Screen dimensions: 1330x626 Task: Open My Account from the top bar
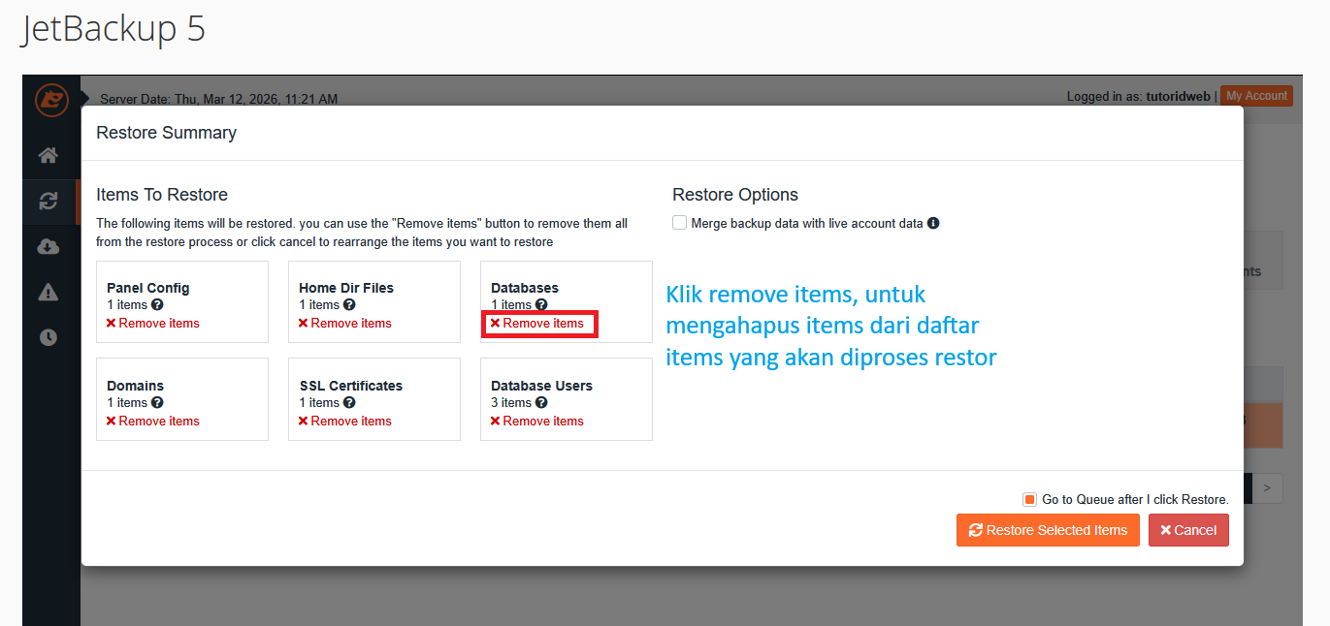click(1256, 95)
